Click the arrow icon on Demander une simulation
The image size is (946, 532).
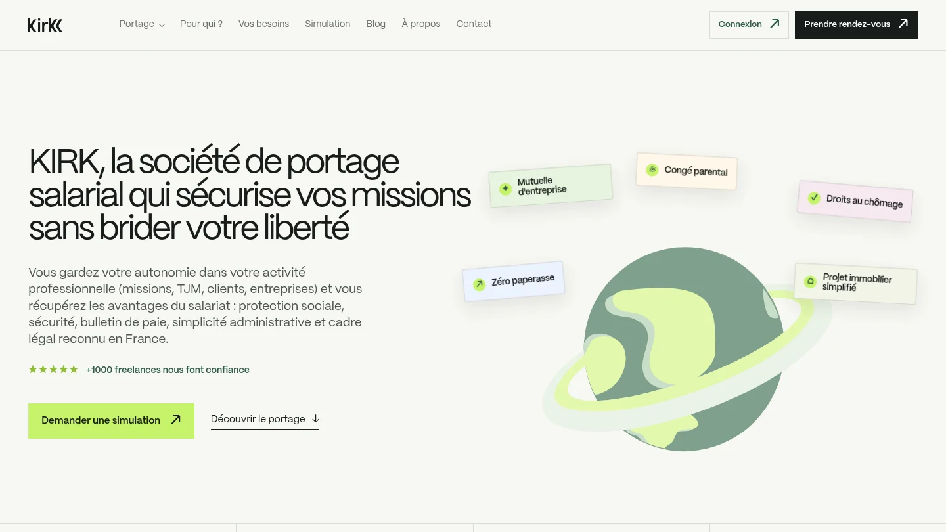click(x=175, y=420)
